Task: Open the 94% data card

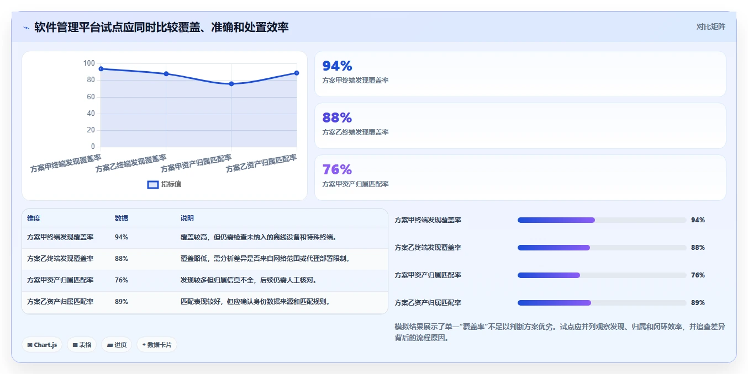Action: [x=520, y=74]
